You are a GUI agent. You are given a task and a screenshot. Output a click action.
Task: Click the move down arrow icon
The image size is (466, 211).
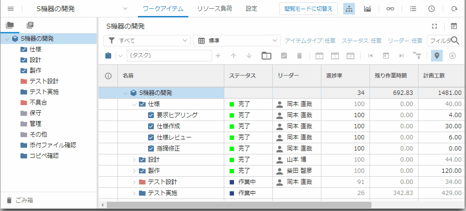(250, 56)
